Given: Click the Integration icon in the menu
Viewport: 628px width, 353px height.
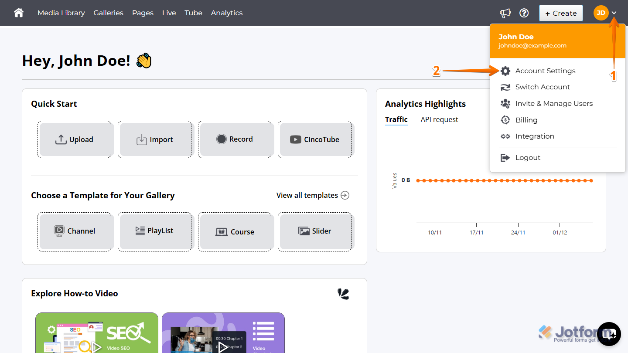Looking at the screenshot, I should (505, 136).
